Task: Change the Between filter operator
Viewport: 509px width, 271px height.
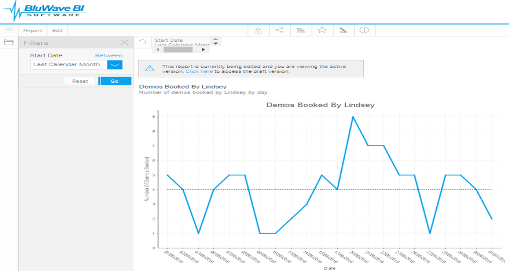Action: pos(109,55)
